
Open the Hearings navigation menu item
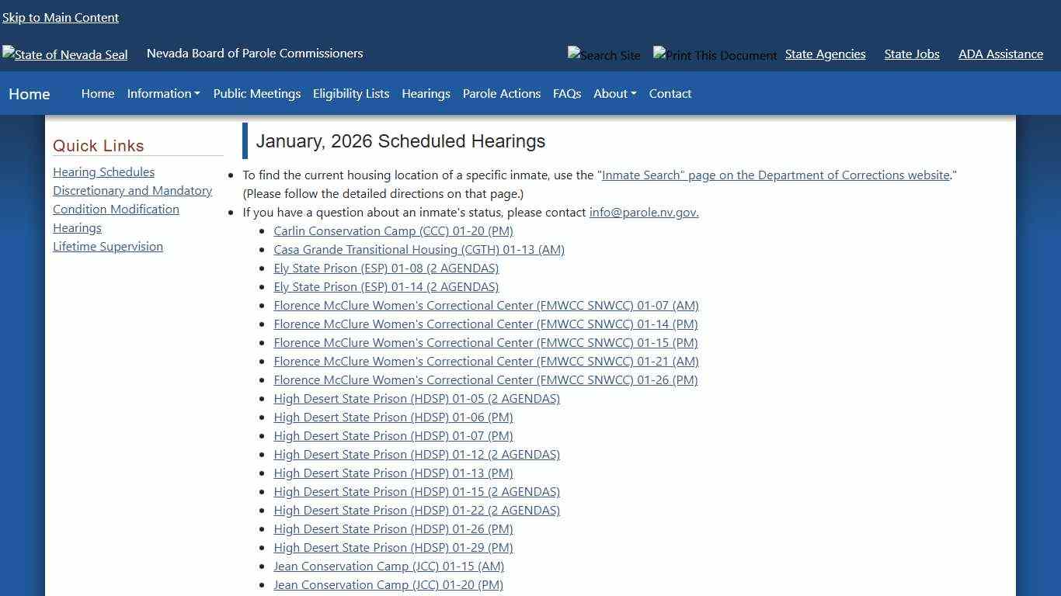coord(426,93)
